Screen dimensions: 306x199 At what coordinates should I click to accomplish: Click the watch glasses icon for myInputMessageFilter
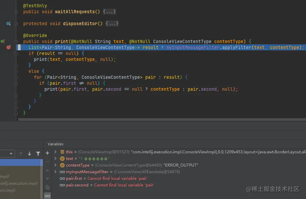[x=62, y=172]
